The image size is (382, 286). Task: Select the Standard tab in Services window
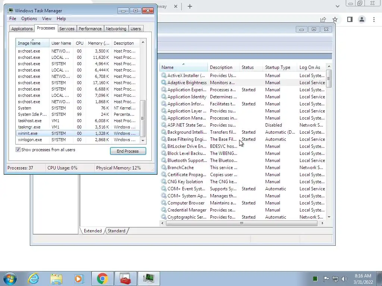(116, 231)
